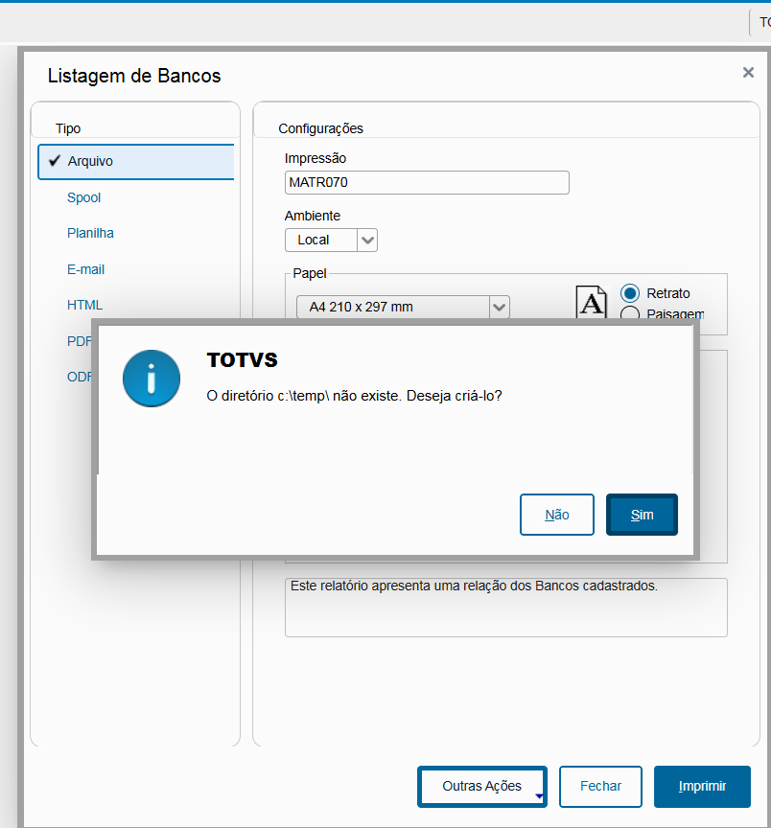Click the page orientation 'A' icon
The height and width of the screenshot is (828, 771).
pos(592,302)
